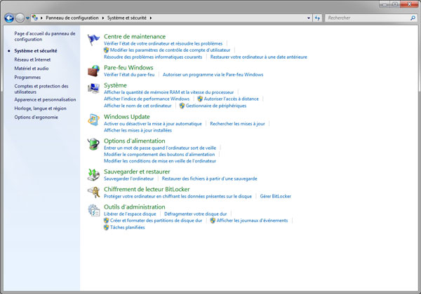Expand arrow after Système et sécurité breadcrumb
Image resolution: width=421 pixels, height=294 pixels.
pos(151,18)
